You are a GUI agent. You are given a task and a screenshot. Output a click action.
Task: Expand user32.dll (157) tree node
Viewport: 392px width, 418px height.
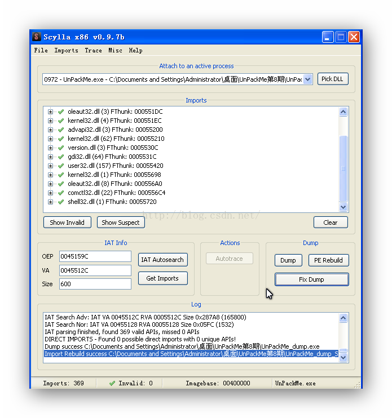[x=50, y=166]
